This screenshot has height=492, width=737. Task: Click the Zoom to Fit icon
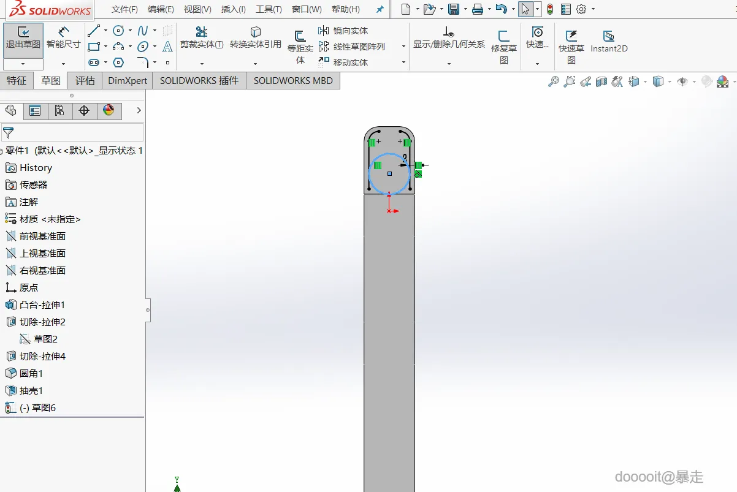553,81
